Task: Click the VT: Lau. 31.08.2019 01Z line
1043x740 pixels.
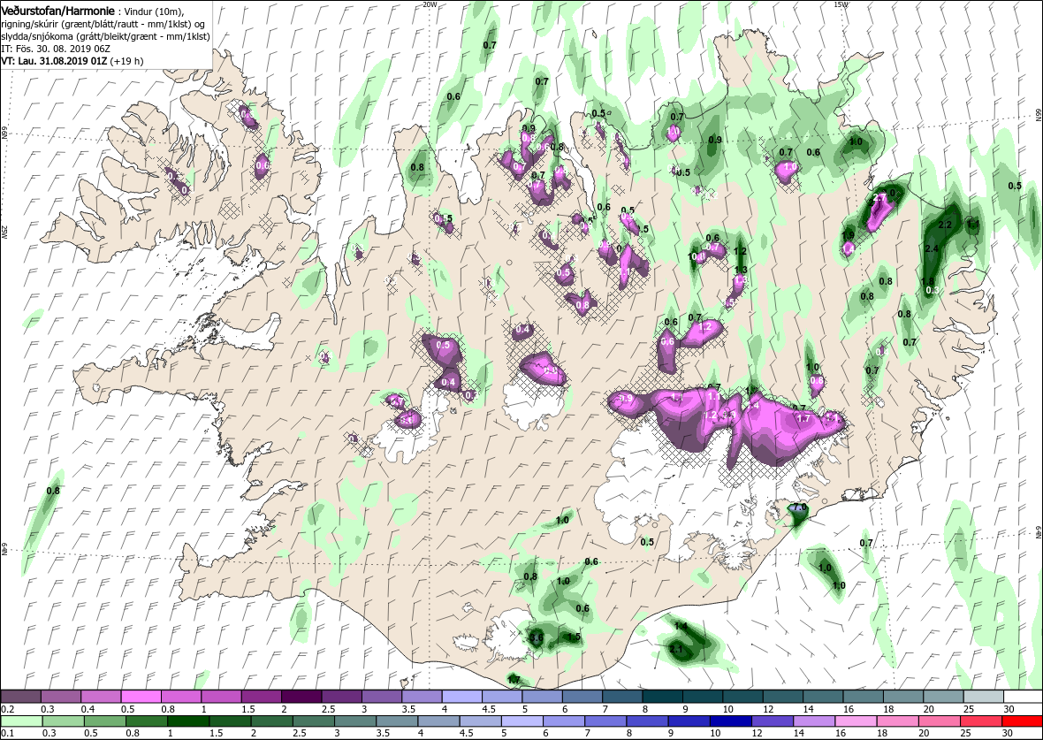Action: pyautogui.click(x=72, y=60)
